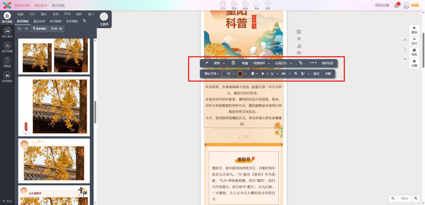Search templates with magnifier icon
This screenshot has height=205, width=425.
(85, 21)
